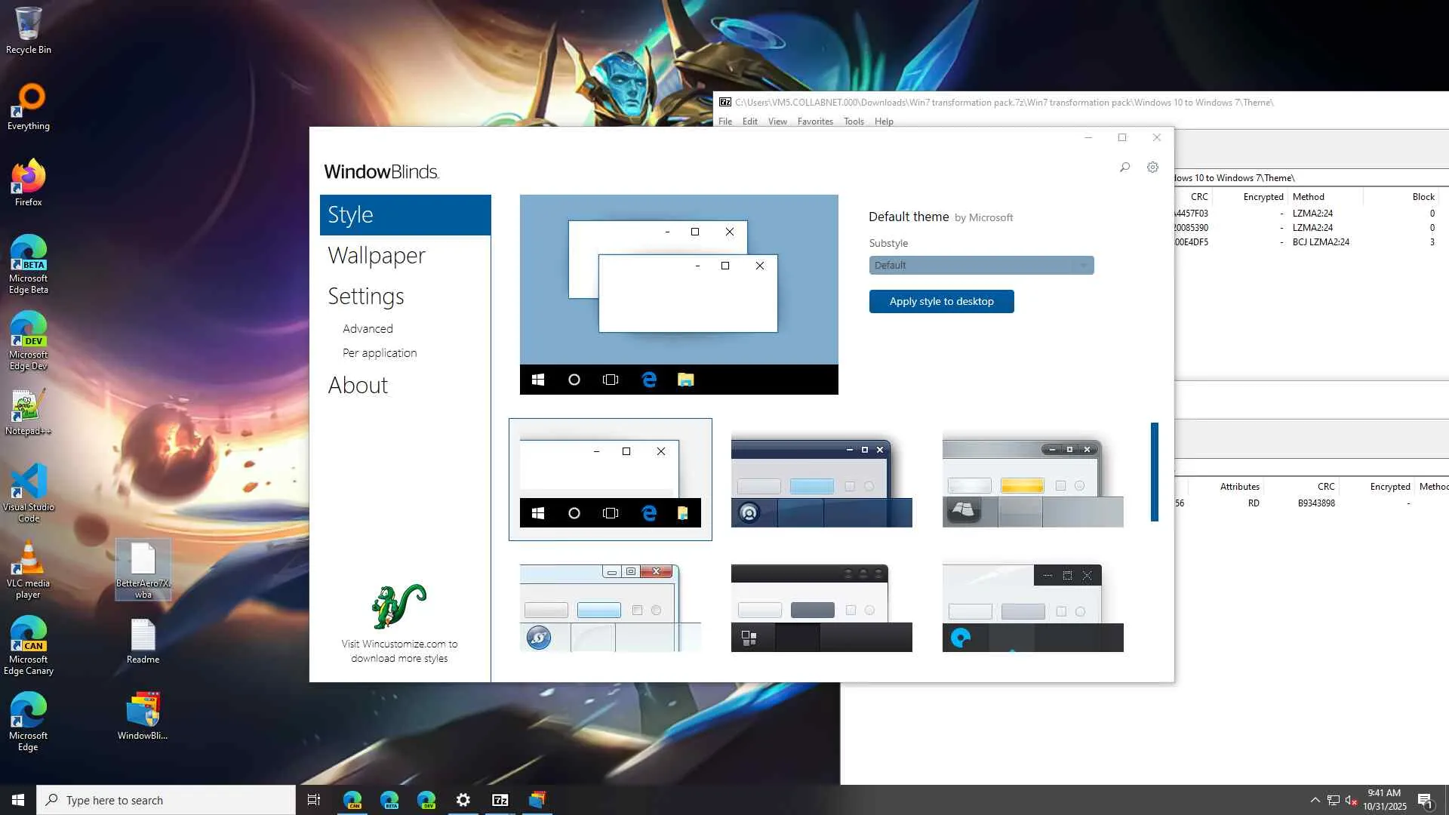1449x815 pixels.
Task: Expand the Substyle Default dropdown
Action: pos(980,266)
